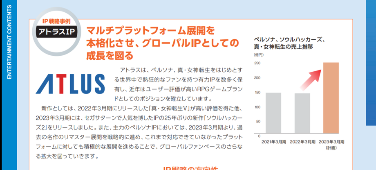
Task: Click chart title line 真・女神転生の売上推移
Action: [284, 47]
